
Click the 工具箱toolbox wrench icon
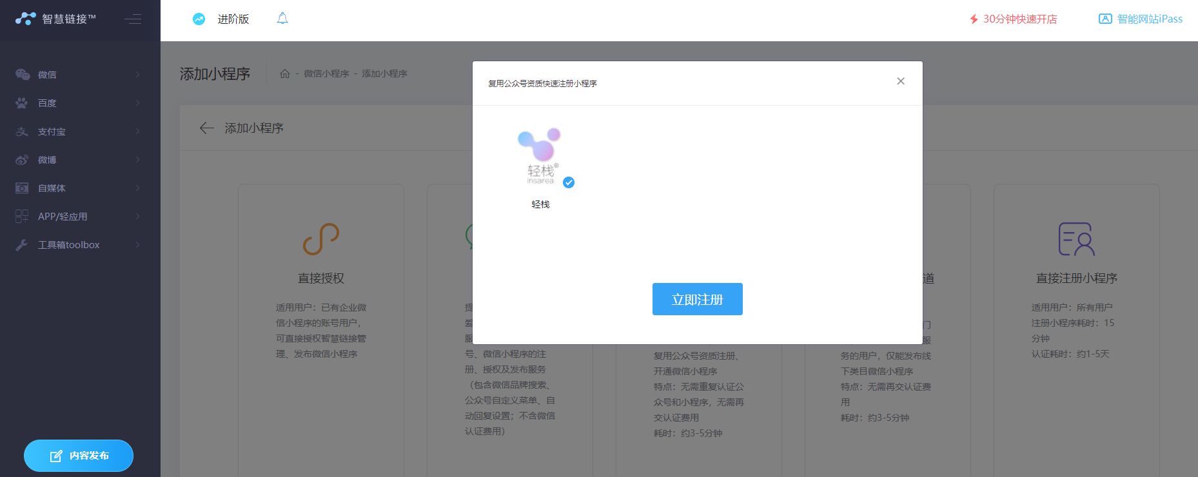pyautogui.click(x=22, y=245)
